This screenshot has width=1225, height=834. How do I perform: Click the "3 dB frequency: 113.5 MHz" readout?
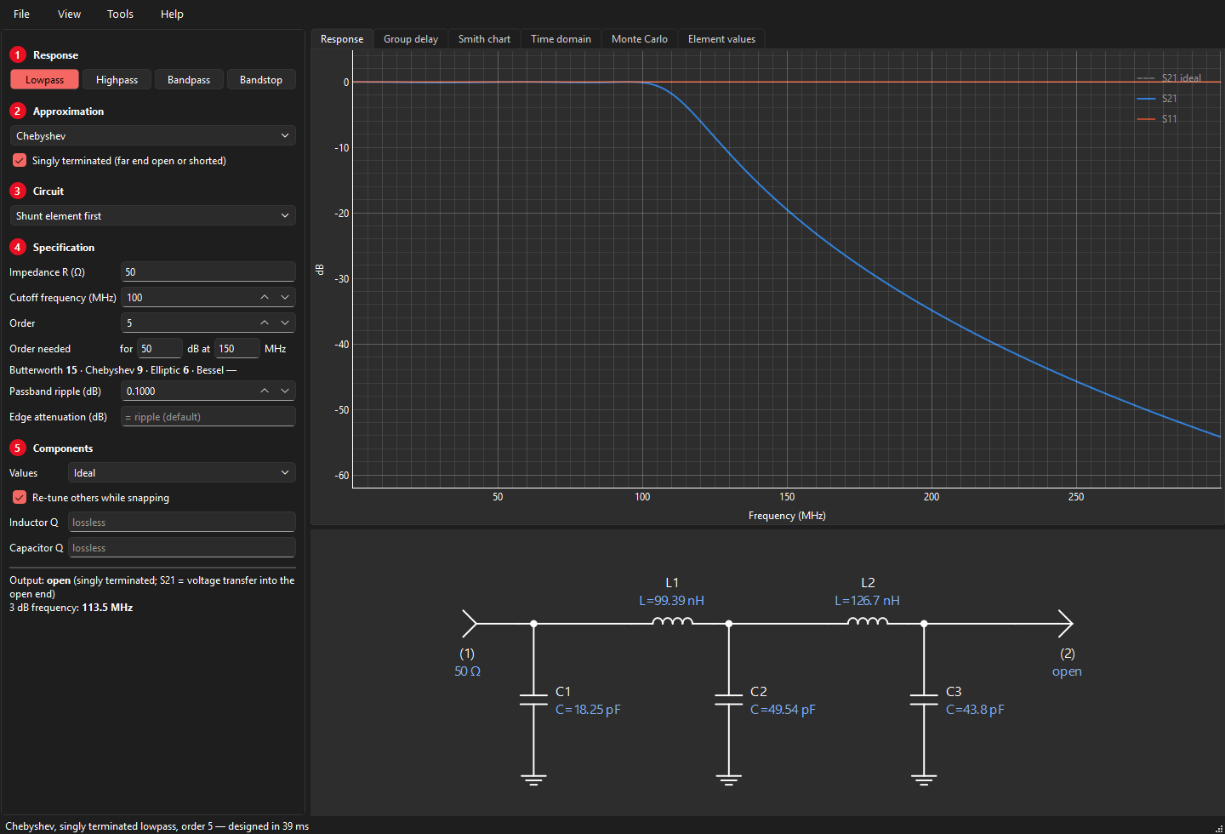point(71,608)
